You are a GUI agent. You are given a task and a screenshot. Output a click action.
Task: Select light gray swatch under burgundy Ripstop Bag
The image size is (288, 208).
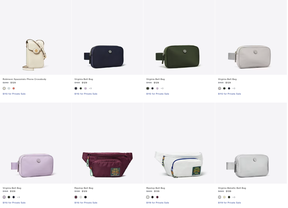tap(81, 197)
